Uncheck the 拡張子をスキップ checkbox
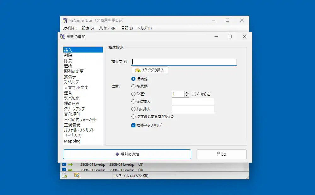 (133, 125)
